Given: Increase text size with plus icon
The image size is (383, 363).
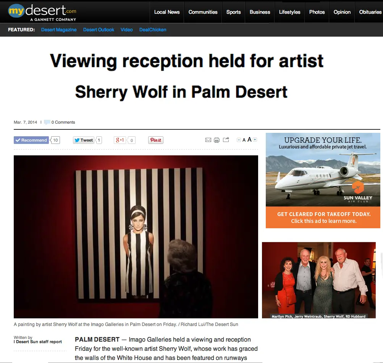Looking at the screenshot, I should pos(255,140).
